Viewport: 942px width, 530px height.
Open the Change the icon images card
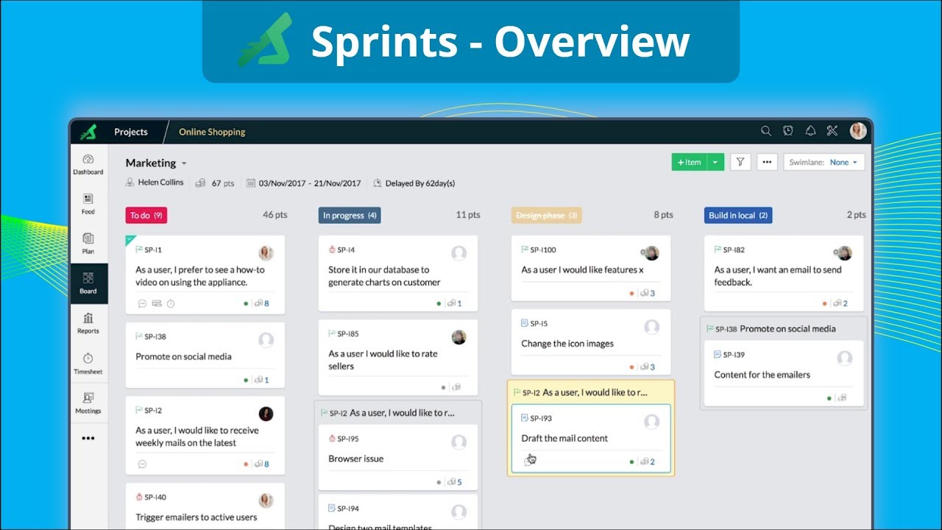pyautogui.click(x=567, y=344)
